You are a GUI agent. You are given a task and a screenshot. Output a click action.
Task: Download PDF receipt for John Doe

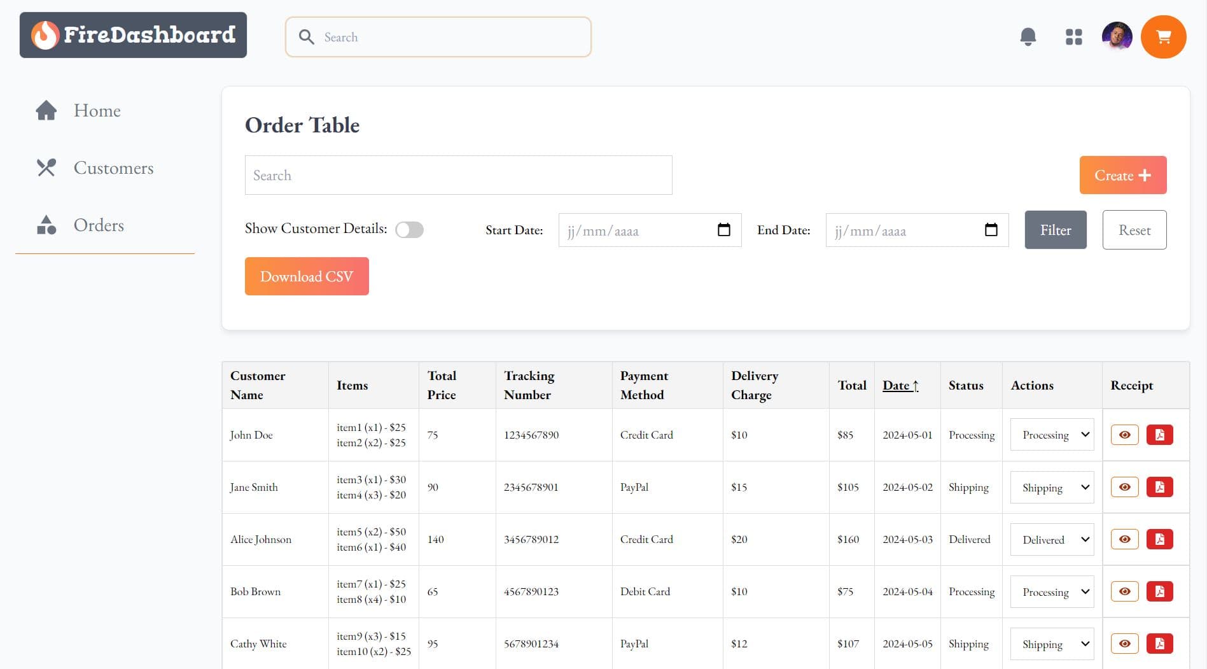[1159, 435]
